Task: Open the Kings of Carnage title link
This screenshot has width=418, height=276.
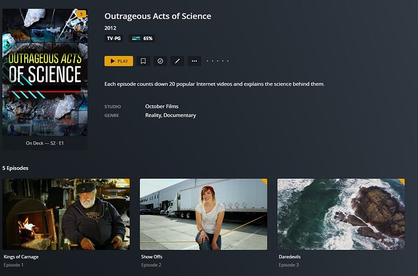Action: pos(21,257)
